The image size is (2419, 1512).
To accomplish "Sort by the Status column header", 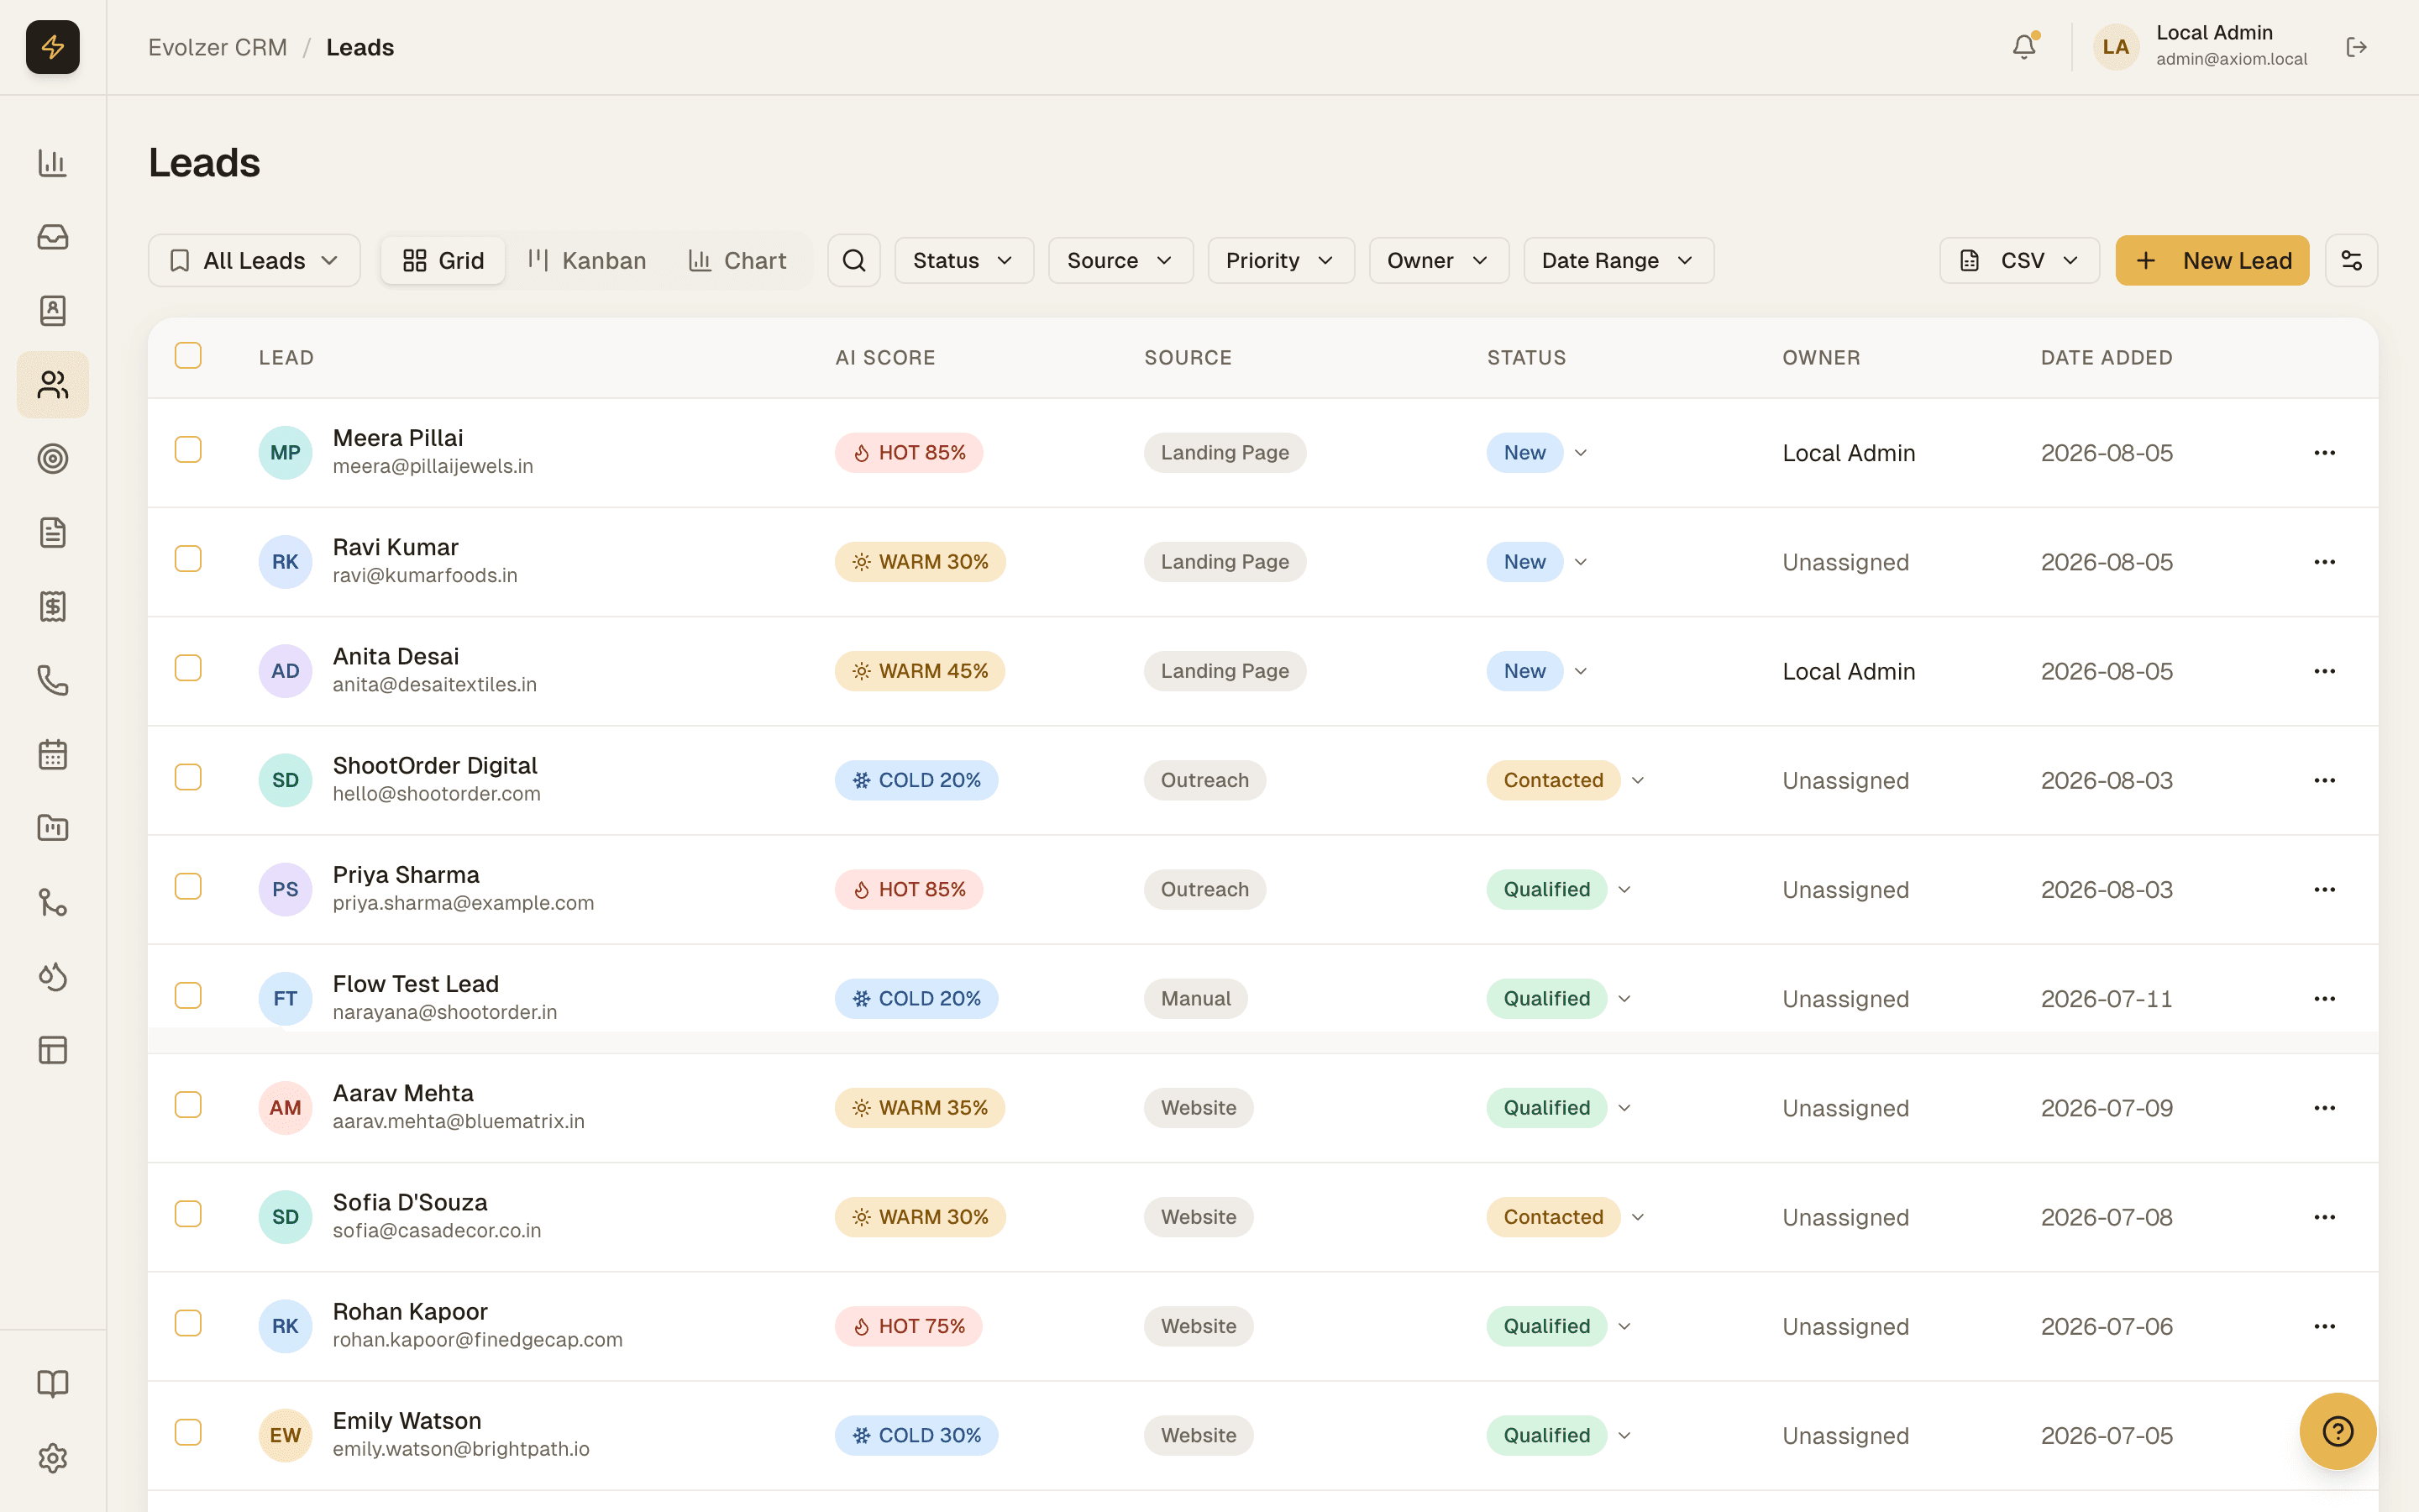I will pyautogui.click(x=1526, y=358).
